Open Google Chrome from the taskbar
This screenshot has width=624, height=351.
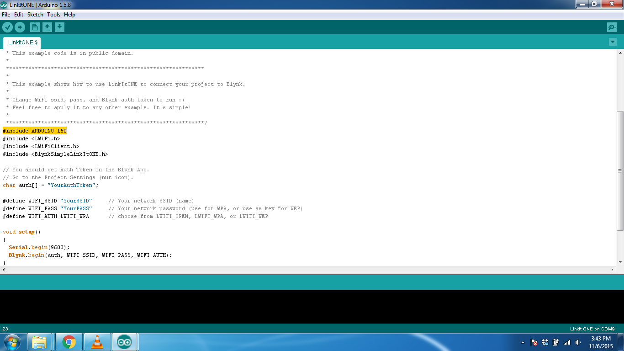(69, 342)
